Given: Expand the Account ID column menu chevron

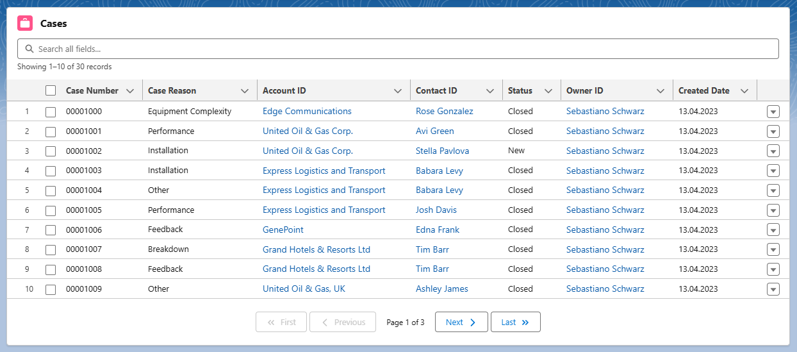Looking at the screenshot, I should [x=398, y=91].
